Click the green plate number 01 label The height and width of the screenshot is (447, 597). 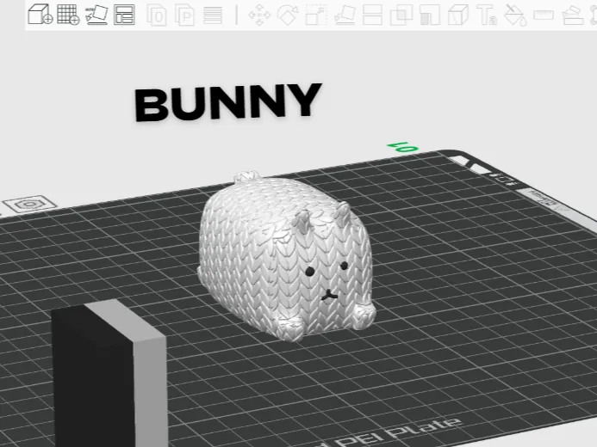(x=403, y=147)
